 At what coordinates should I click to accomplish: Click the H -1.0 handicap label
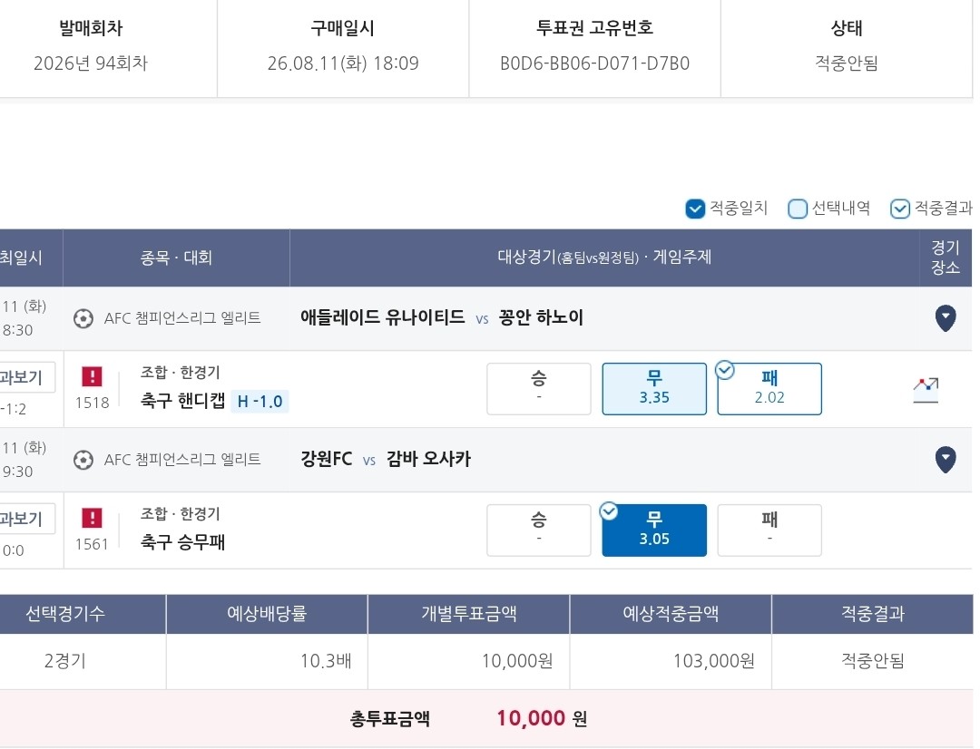pyautogui.click(x=260, y=401)
